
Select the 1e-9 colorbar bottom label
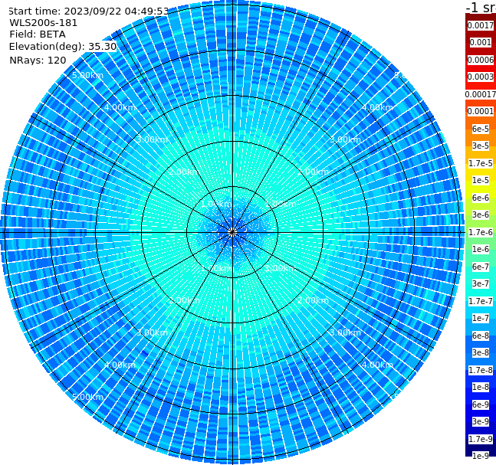(x=481, y=456)
